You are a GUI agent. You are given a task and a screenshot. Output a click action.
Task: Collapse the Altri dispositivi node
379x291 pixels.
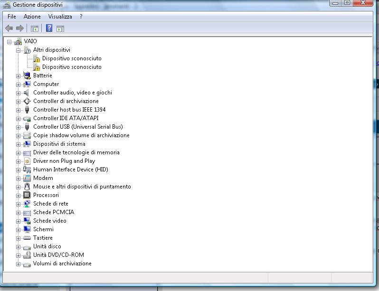point(19,50)
